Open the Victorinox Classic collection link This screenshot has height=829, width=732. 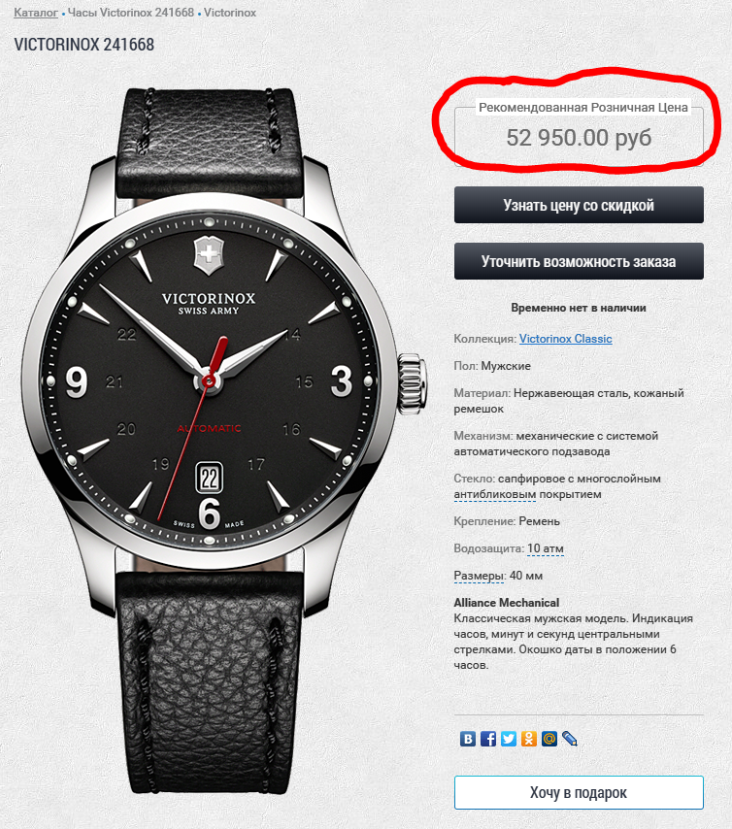tap(565, 339)
